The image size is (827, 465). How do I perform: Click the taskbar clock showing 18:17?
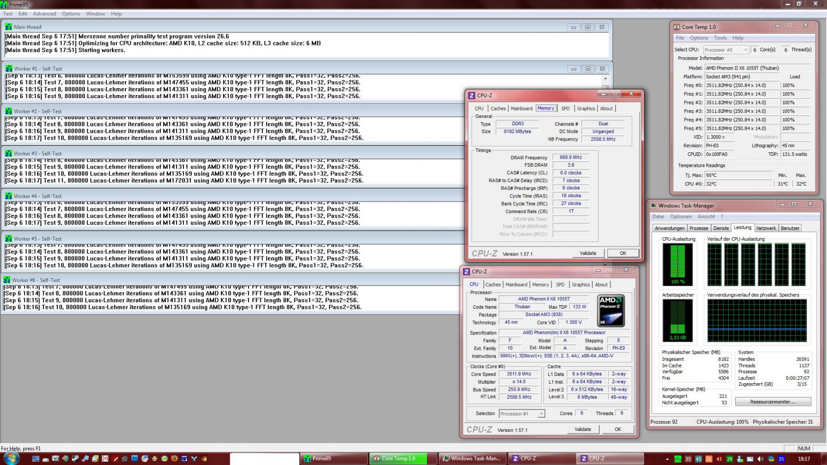point(803,459)
